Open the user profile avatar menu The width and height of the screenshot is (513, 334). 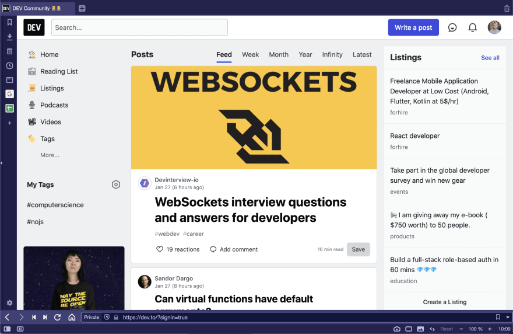click(x=494, y=27)
